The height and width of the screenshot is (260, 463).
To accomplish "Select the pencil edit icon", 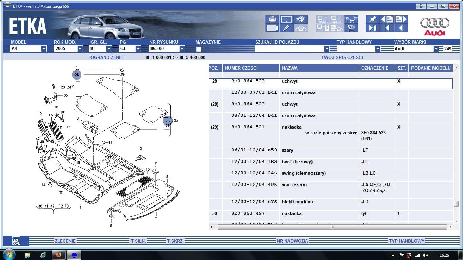I will point(286,28).
